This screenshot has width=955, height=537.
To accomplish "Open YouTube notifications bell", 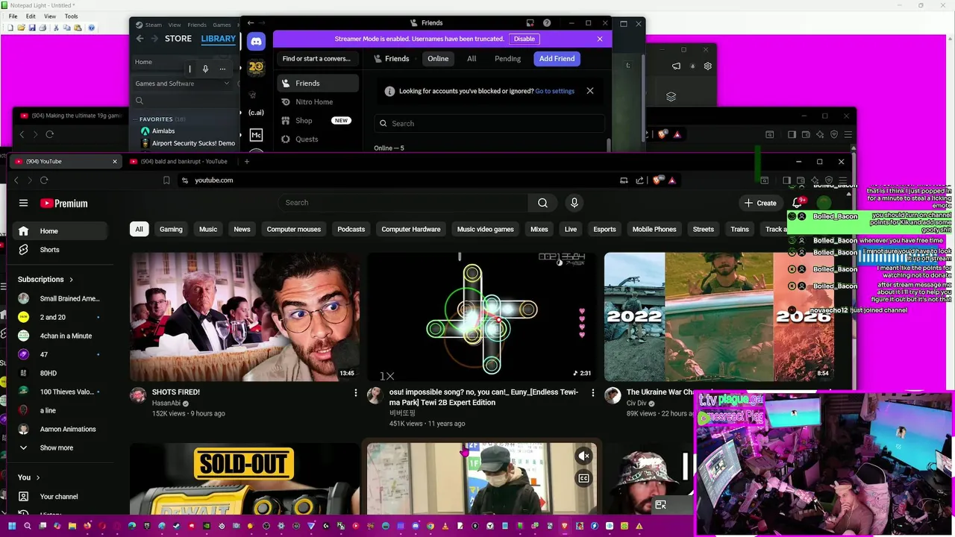I will pyautogui.click(x=797, y=203).
